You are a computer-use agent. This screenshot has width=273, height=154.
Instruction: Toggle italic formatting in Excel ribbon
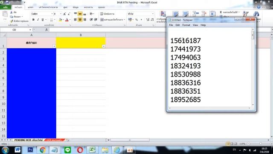[38, 20]
